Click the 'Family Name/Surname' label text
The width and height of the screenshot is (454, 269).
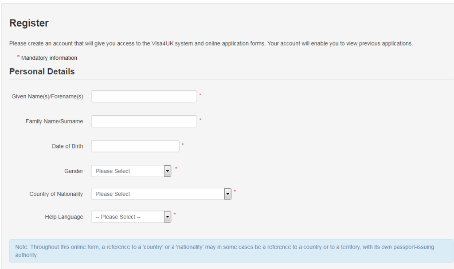(54, 121)
